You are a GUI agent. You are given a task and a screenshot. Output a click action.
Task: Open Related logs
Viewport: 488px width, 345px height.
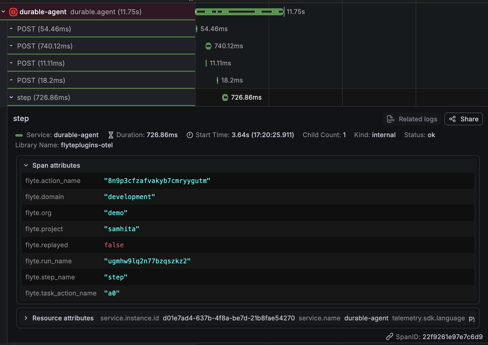[x=412, y=119]
